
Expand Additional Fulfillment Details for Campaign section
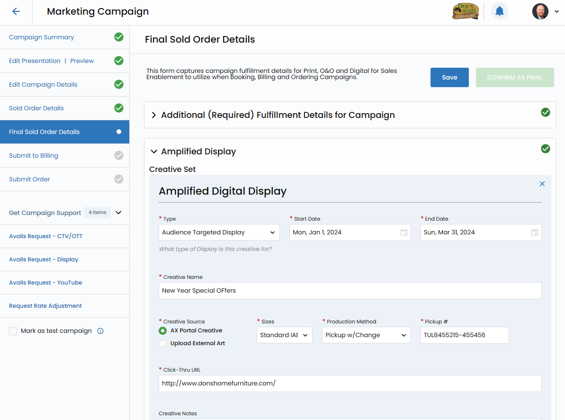(x=153, y=115)
